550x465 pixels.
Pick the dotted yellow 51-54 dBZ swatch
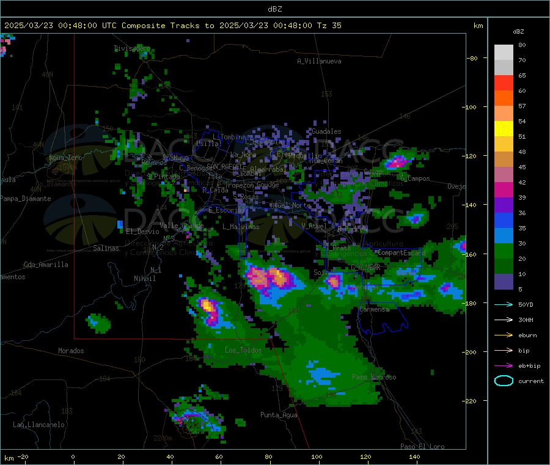point(504,129)
